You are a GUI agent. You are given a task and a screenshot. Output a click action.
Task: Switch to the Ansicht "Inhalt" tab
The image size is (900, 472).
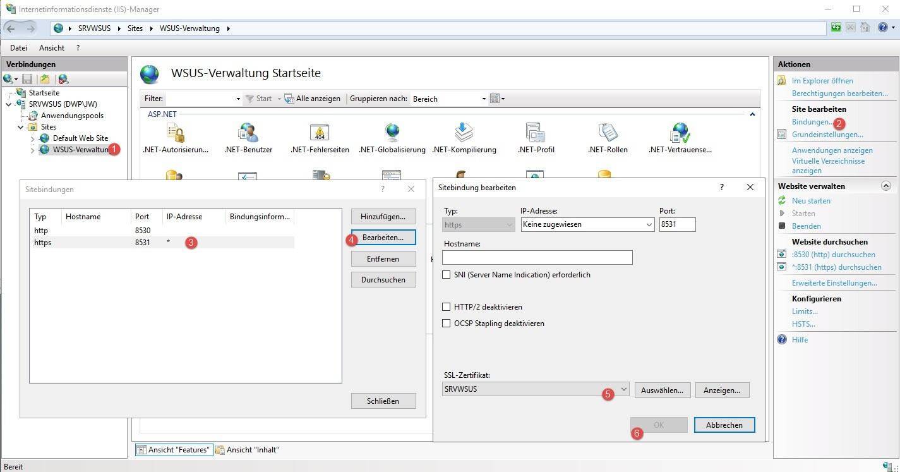247,450
